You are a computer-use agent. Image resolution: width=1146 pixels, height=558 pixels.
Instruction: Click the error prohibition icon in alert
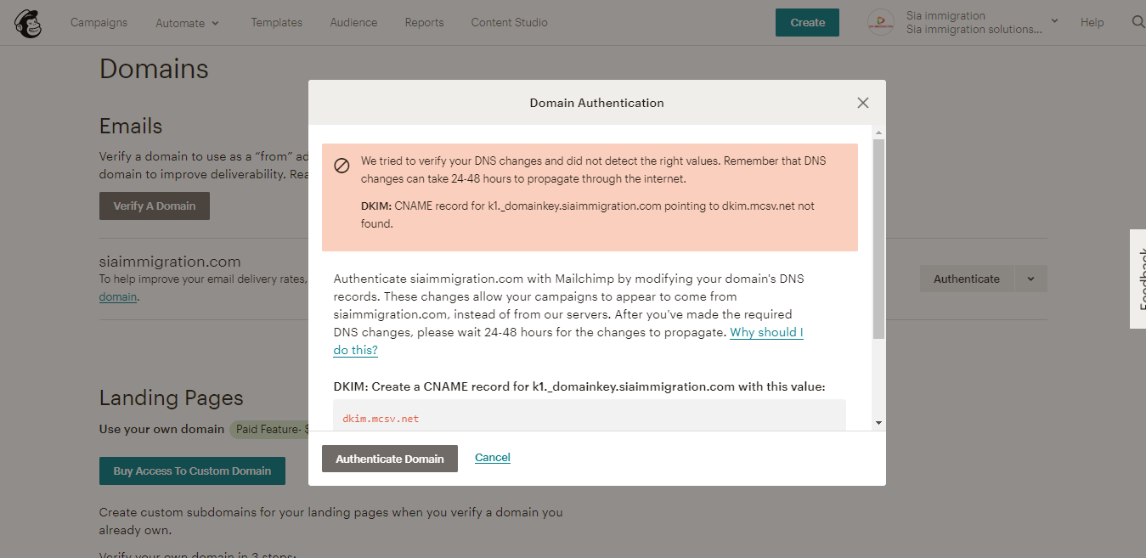tap(342, 166)
